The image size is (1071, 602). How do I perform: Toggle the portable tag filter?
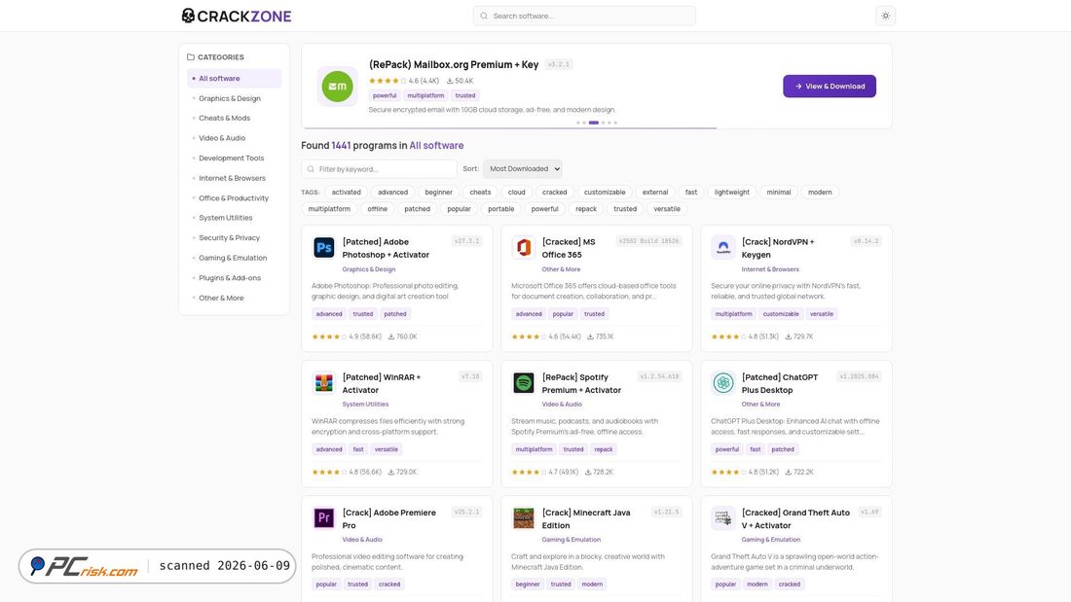pos(500,209)
